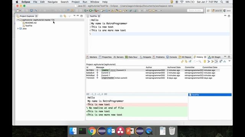Collapse the egittutorial project node

point(18,20)
